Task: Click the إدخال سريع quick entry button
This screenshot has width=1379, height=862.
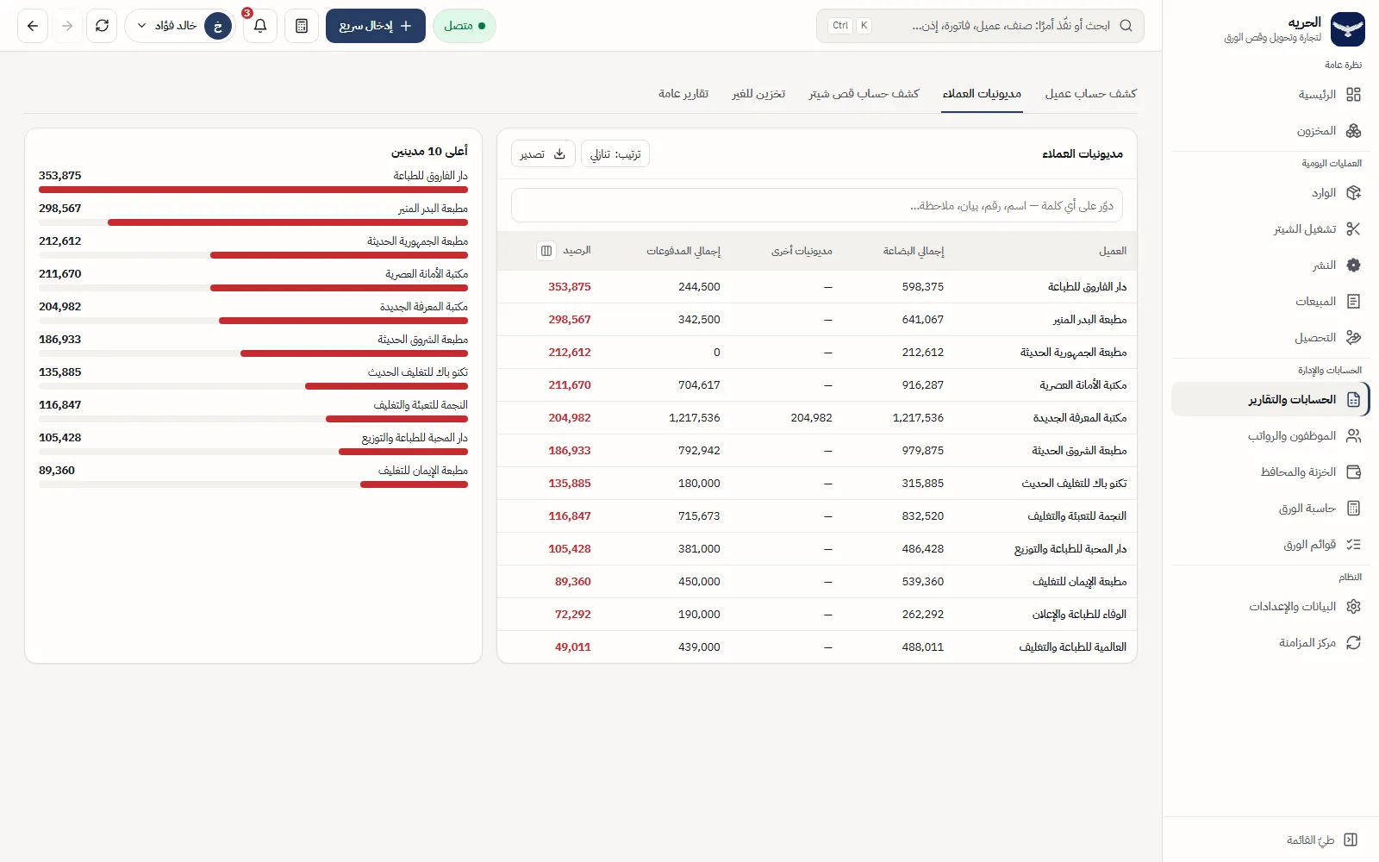Action: 376,26
